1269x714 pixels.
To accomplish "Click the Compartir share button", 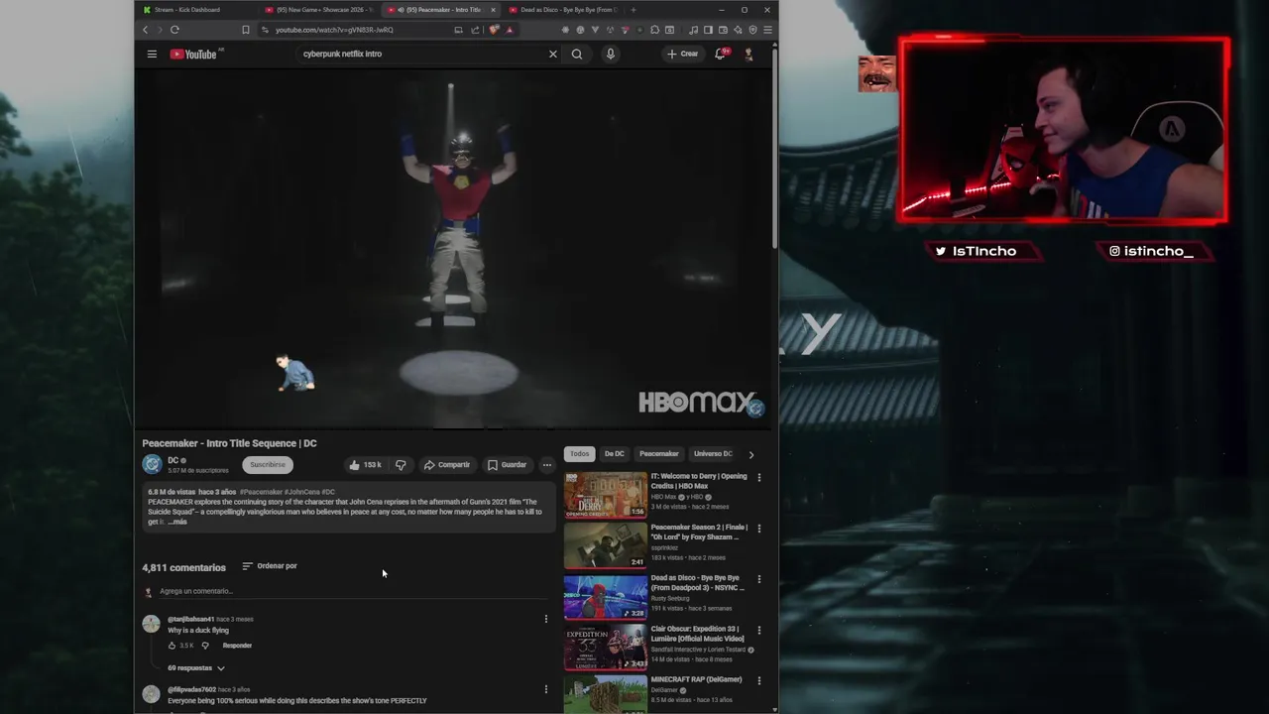I will click(x=446, y=464).
